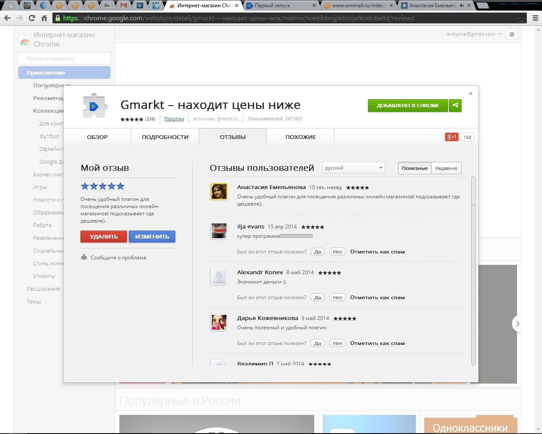
Task: Open the blank page pinned tab
Action: pyautogui.click(x=11, y=6)
